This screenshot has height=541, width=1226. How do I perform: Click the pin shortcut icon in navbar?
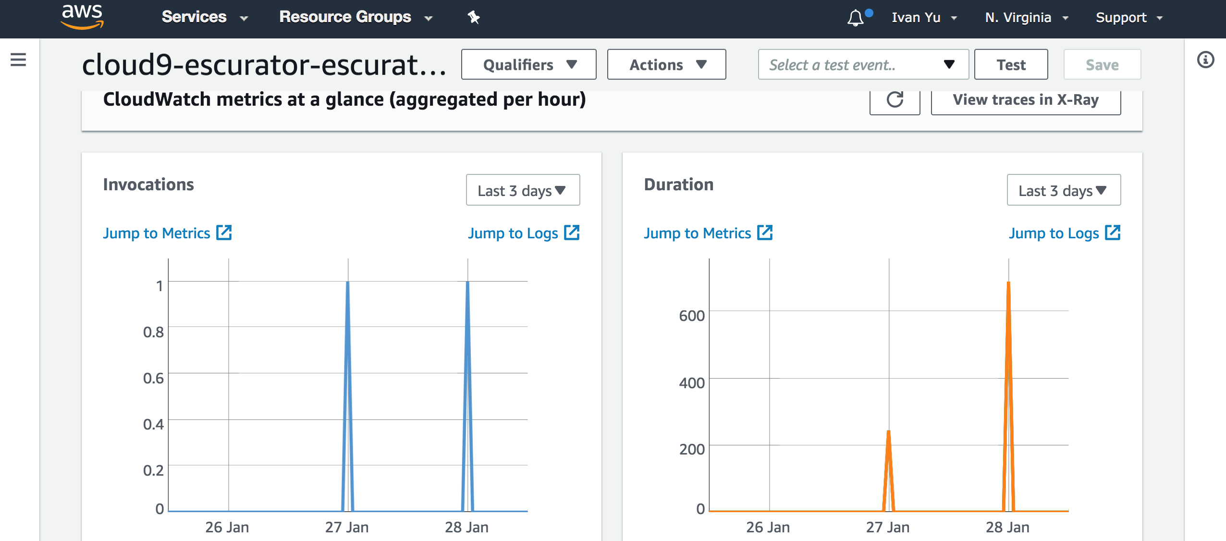[x=474, y=18]
